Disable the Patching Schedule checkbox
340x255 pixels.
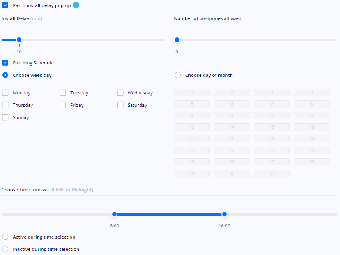[x=5, y=63]
